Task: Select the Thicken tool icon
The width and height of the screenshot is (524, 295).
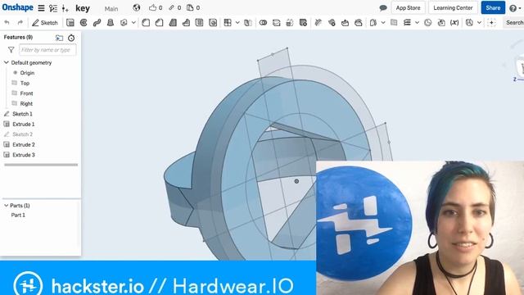Action: [124, 23]
